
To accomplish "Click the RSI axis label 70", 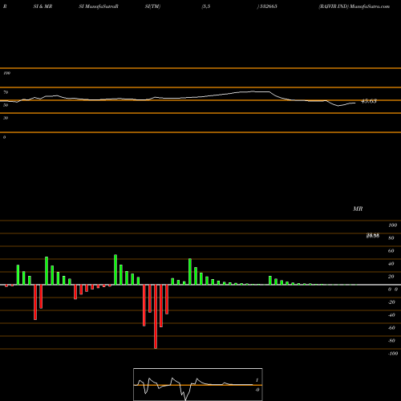I will click(6, 92).
